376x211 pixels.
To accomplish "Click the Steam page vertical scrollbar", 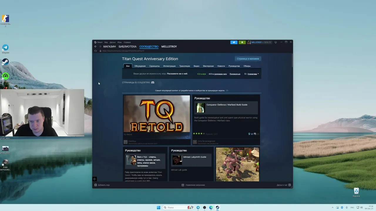I will point(292,60).
